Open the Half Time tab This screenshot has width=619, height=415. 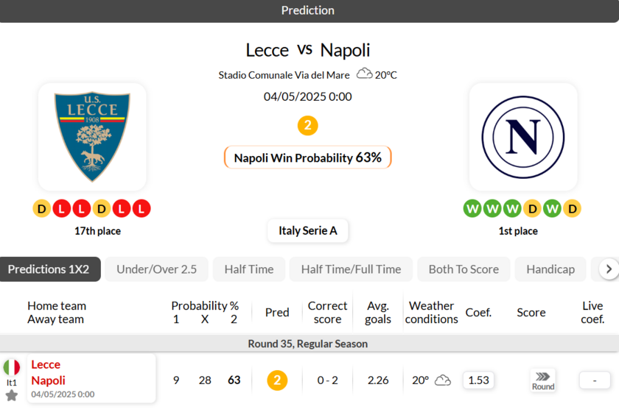click(x=249, y=269)
